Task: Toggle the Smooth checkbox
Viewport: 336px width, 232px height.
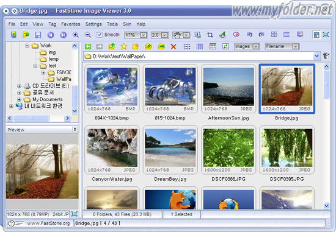Action: 100,35
